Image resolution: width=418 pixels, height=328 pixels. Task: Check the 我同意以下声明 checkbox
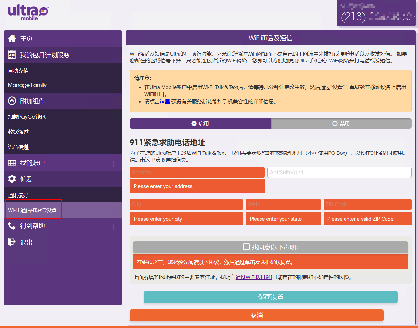(246, 247)
